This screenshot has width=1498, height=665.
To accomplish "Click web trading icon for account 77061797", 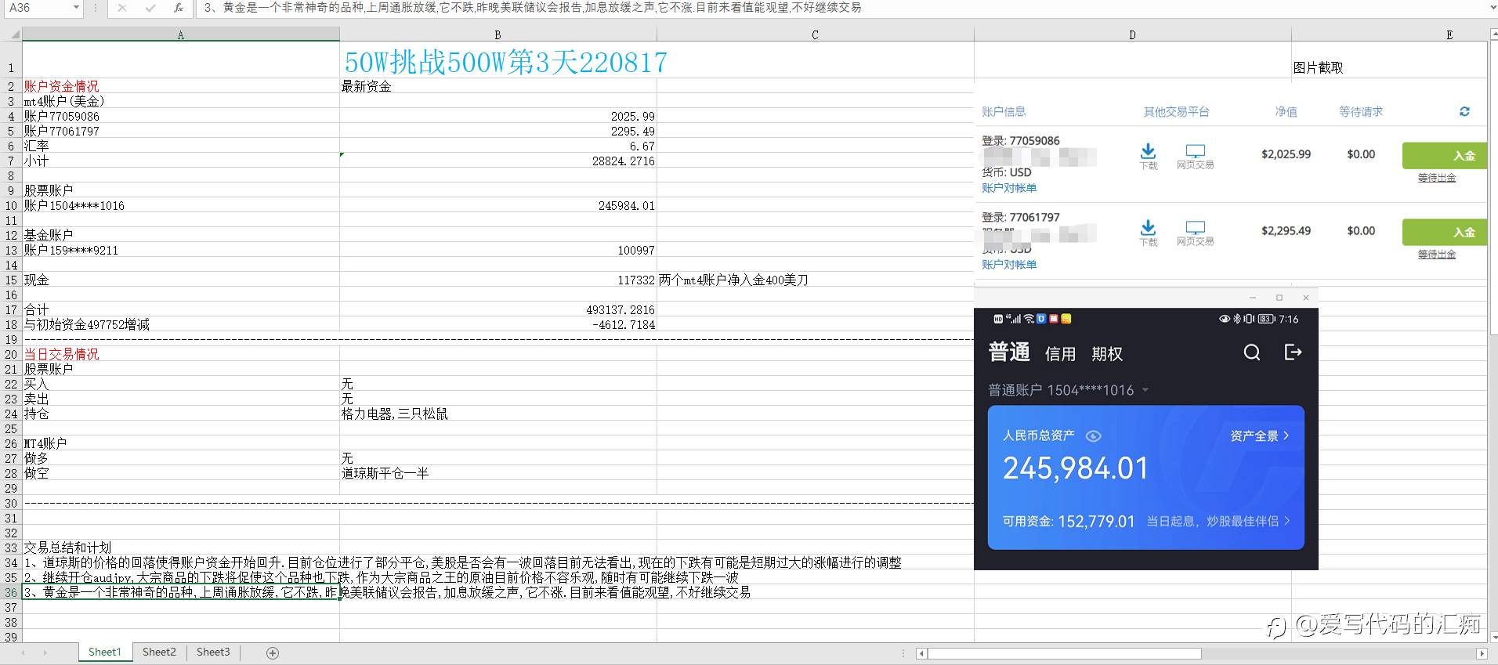I will click(1195, 228).
